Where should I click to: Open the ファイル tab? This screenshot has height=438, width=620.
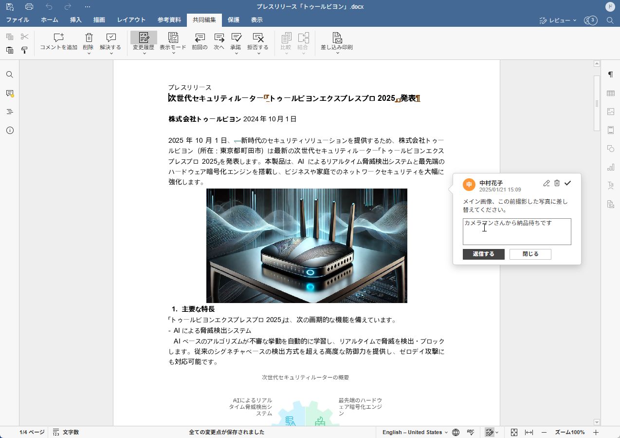click(18, 20)
